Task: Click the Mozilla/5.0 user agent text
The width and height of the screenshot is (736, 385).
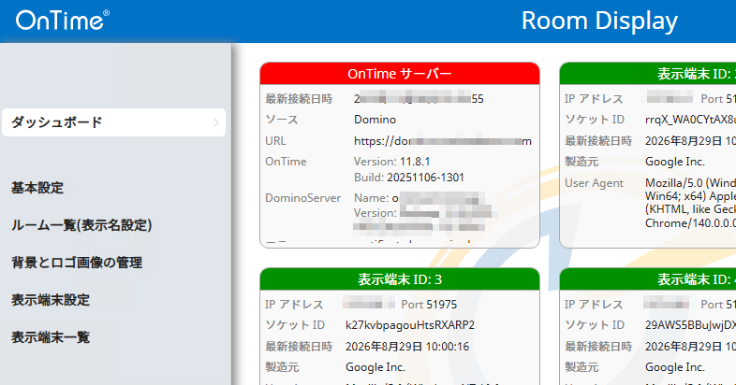Action: click(x=690, y=203)
